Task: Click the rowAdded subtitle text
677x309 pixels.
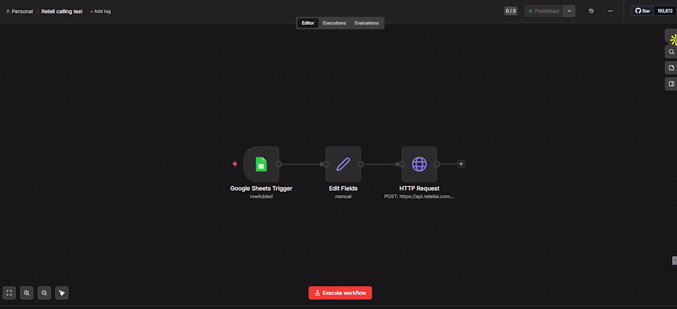Action: coord(261,196)
